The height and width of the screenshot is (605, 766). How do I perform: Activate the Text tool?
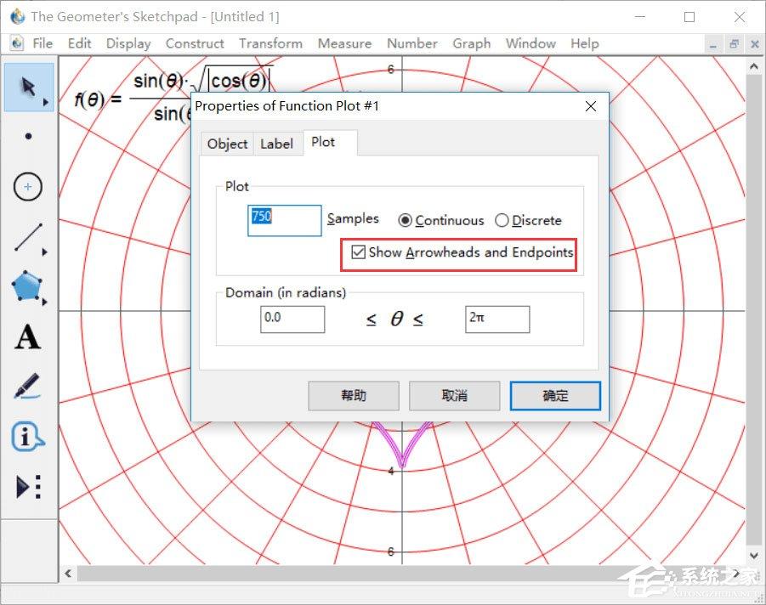pos(28,337)
